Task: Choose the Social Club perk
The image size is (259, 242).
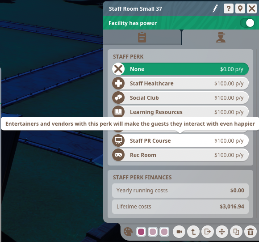Action: pyautogui.click(x=180, y=98)
